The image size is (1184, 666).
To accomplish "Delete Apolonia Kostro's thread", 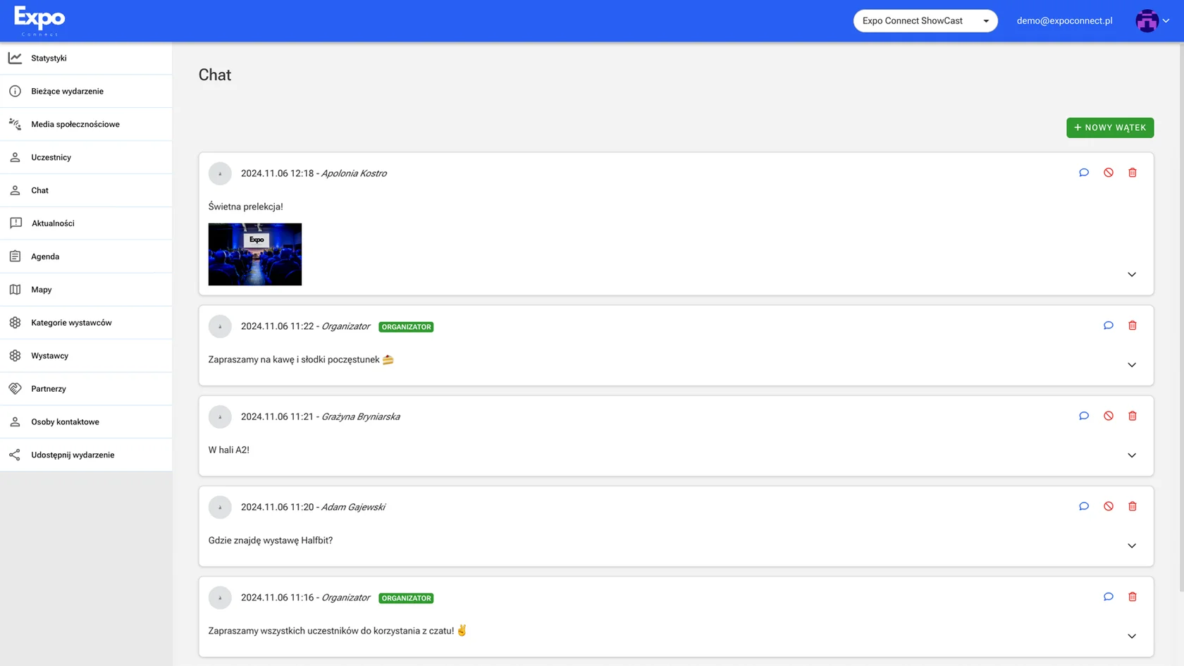I will click(1133, 173).
